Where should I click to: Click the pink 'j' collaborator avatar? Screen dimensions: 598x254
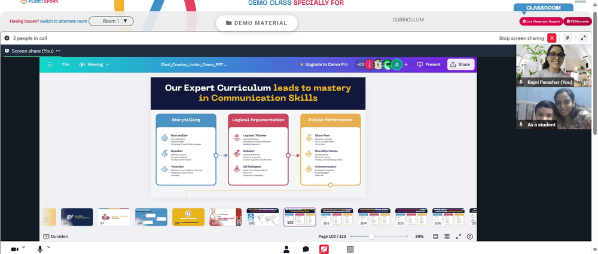tap(369, 64)
